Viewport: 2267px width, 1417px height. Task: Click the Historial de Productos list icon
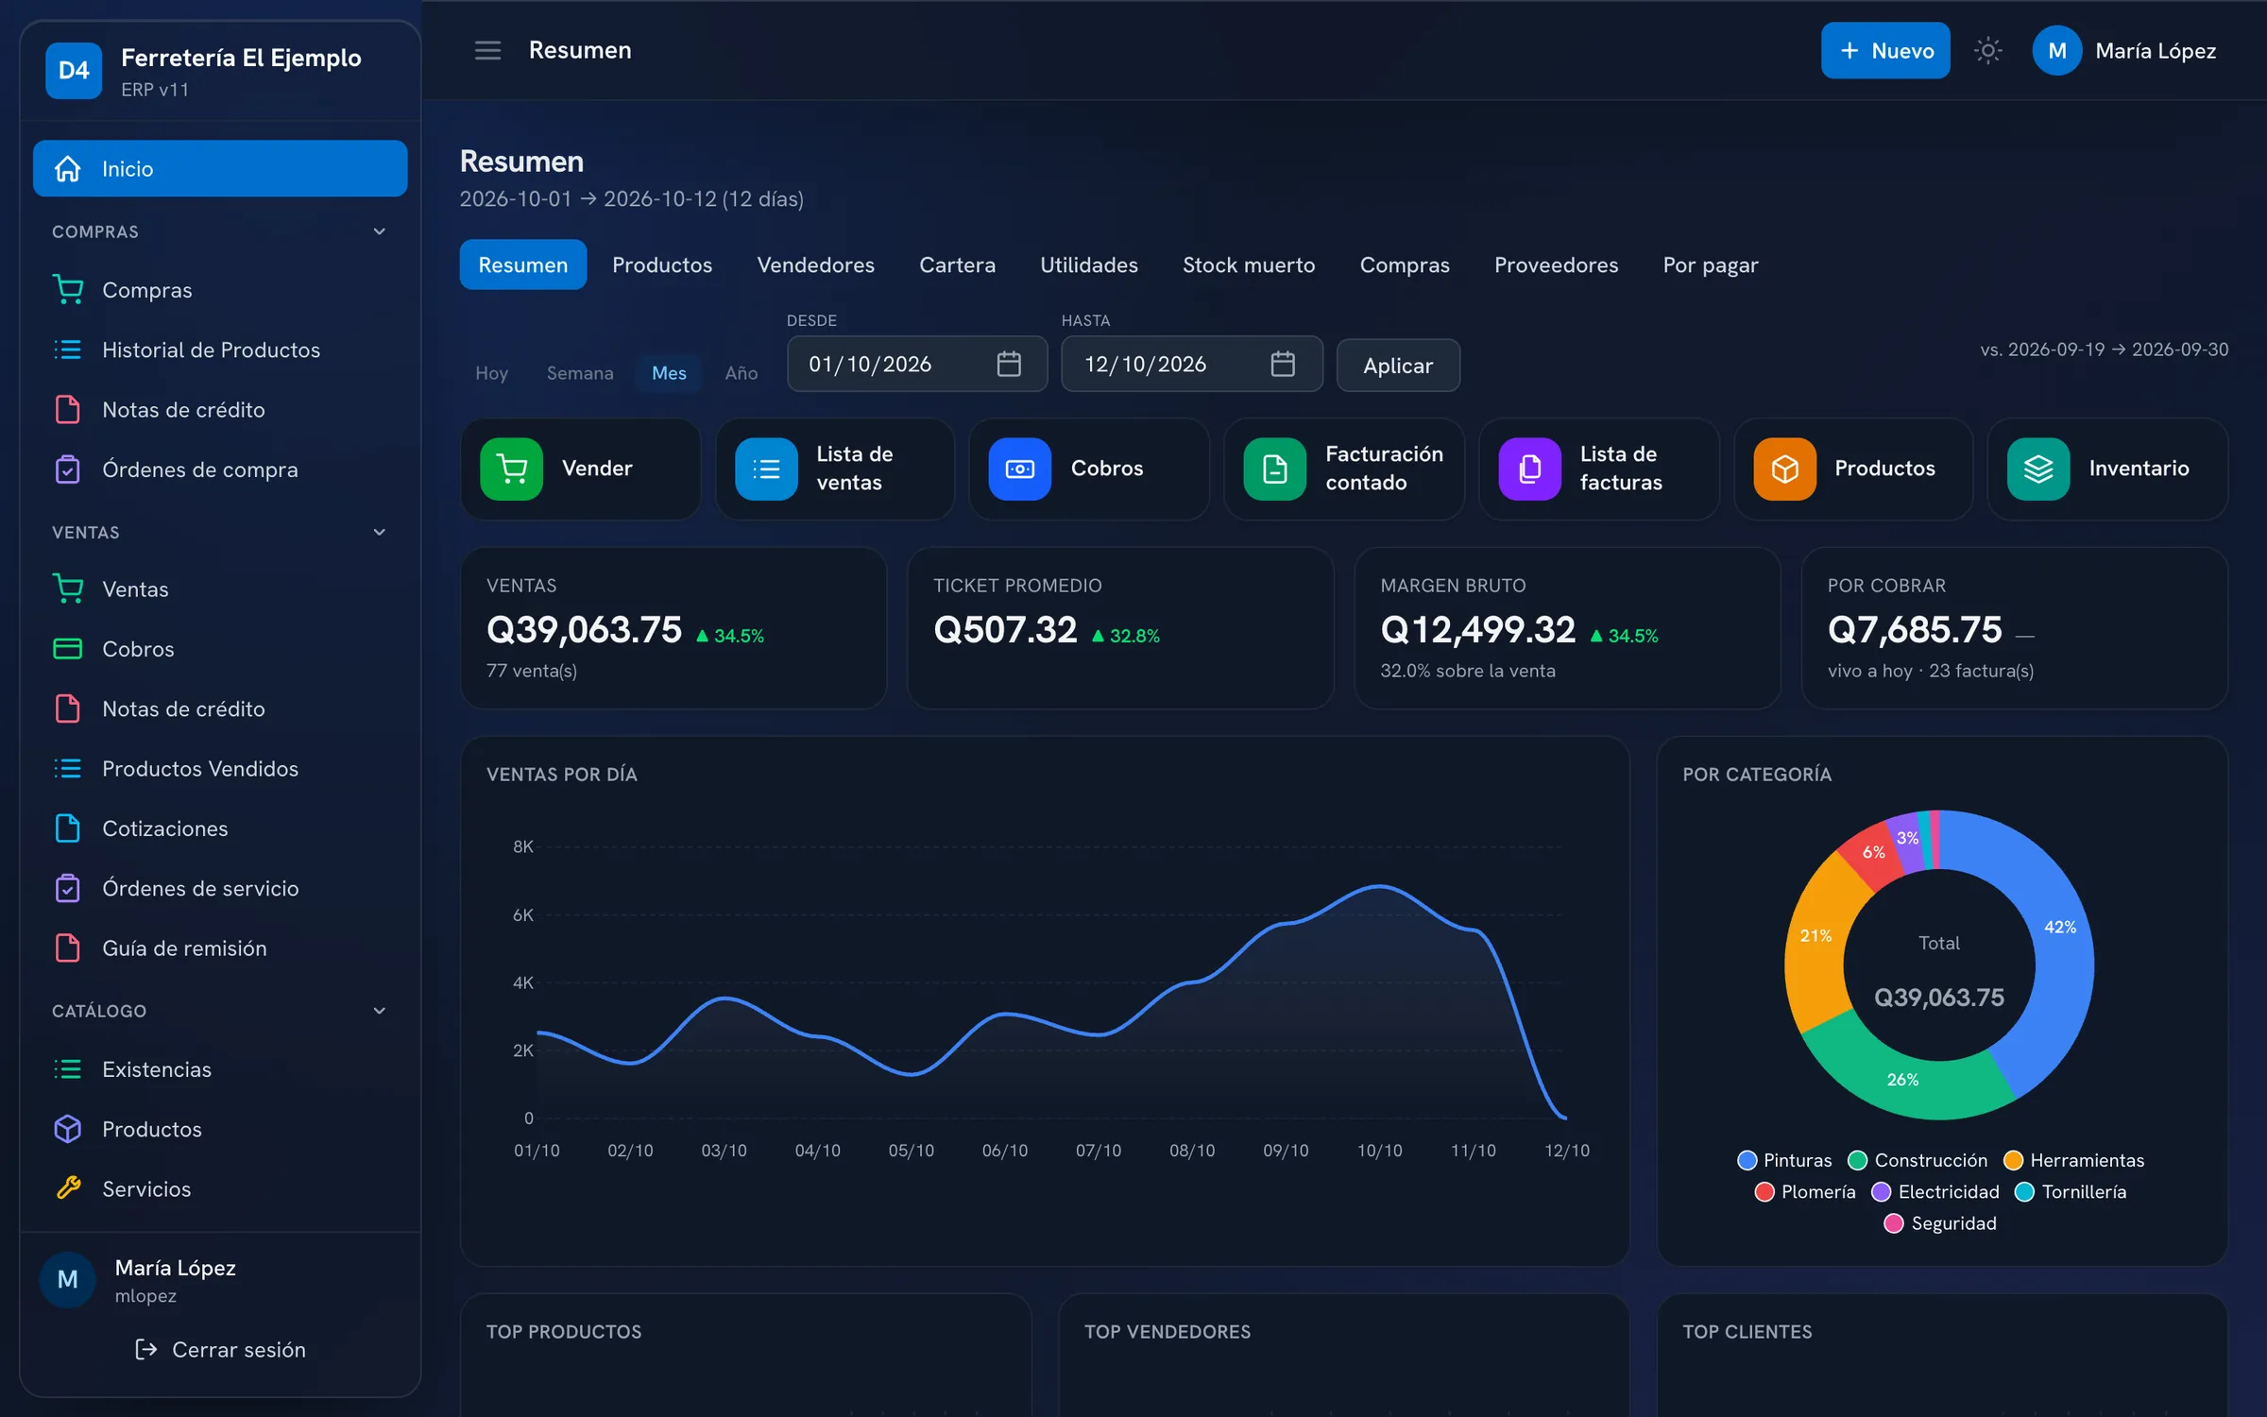[x=68, y=350]
